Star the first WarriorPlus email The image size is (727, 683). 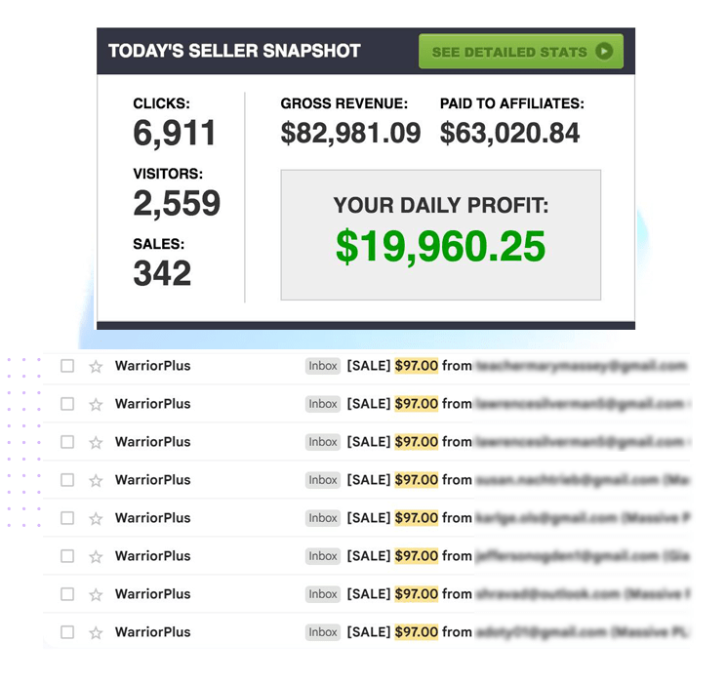pos(96,367)
